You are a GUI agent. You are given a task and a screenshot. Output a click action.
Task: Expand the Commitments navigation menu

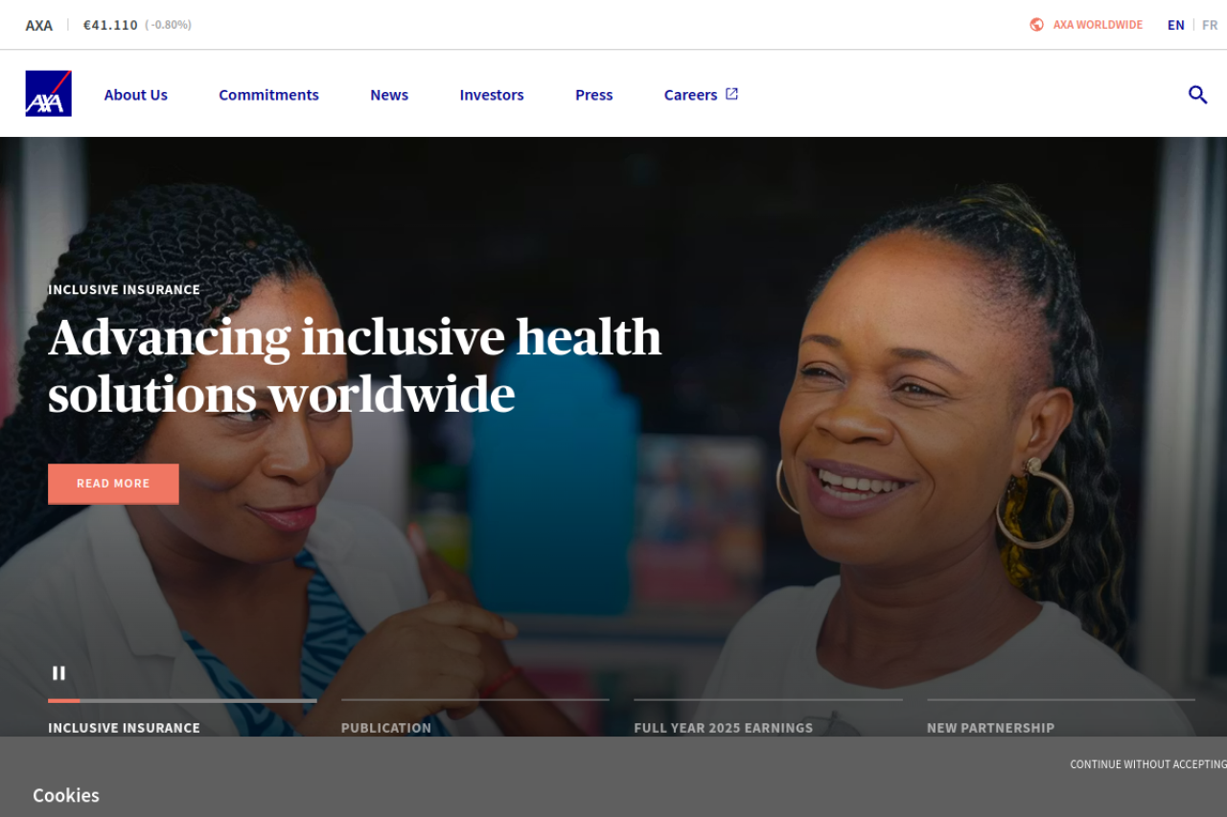tap(268, 95)
